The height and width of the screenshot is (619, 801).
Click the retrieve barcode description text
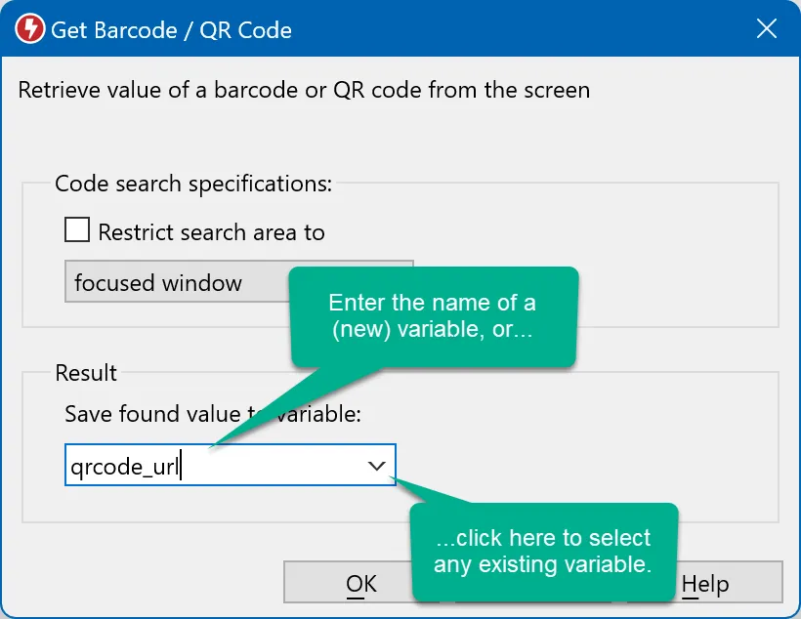[x=303, y=90]
